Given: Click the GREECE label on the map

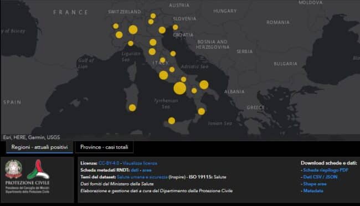Looking at the screenshot, I should tap(256, 107).
